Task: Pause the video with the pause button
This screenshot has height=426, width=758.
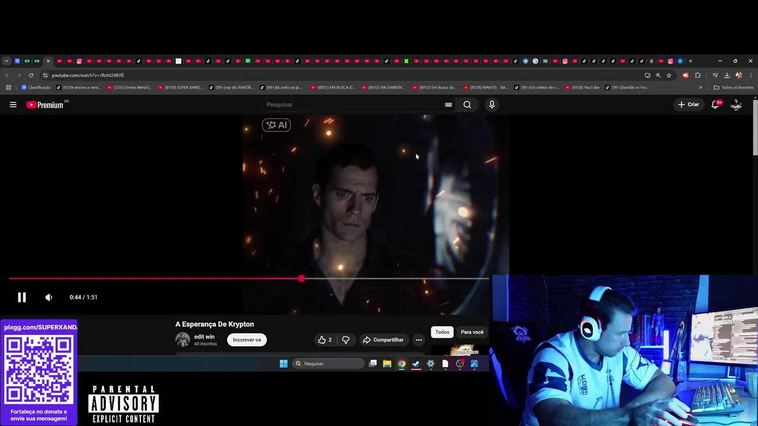Action: [x=22, y=298]
